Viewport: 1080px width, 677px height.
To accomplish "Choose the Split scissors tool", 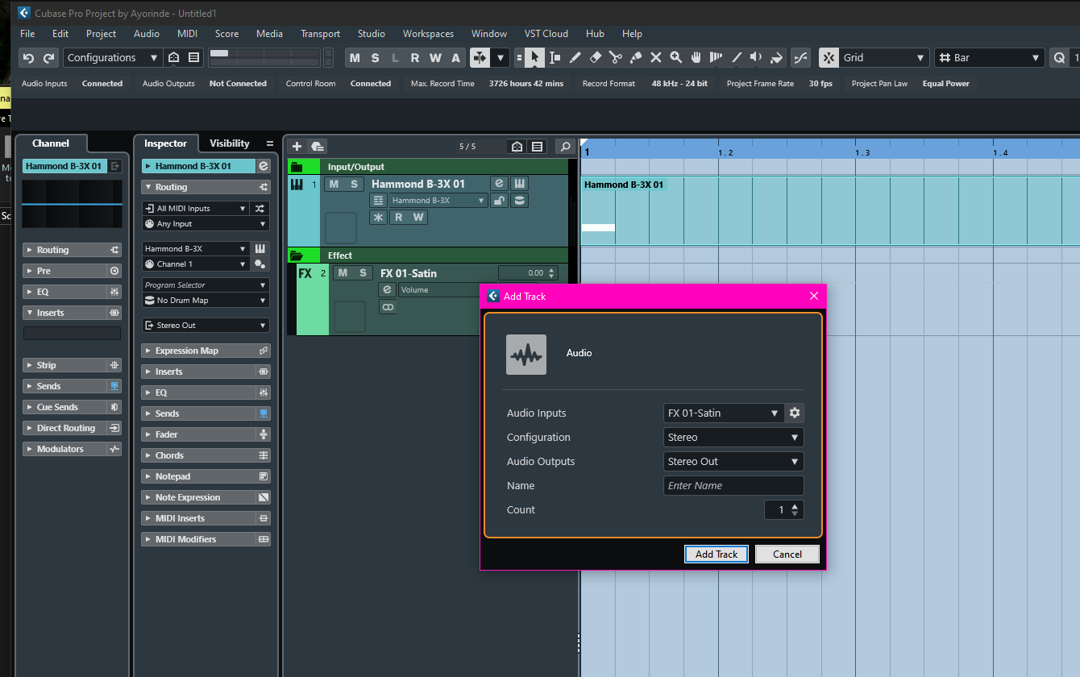I will tap(616, 58).
